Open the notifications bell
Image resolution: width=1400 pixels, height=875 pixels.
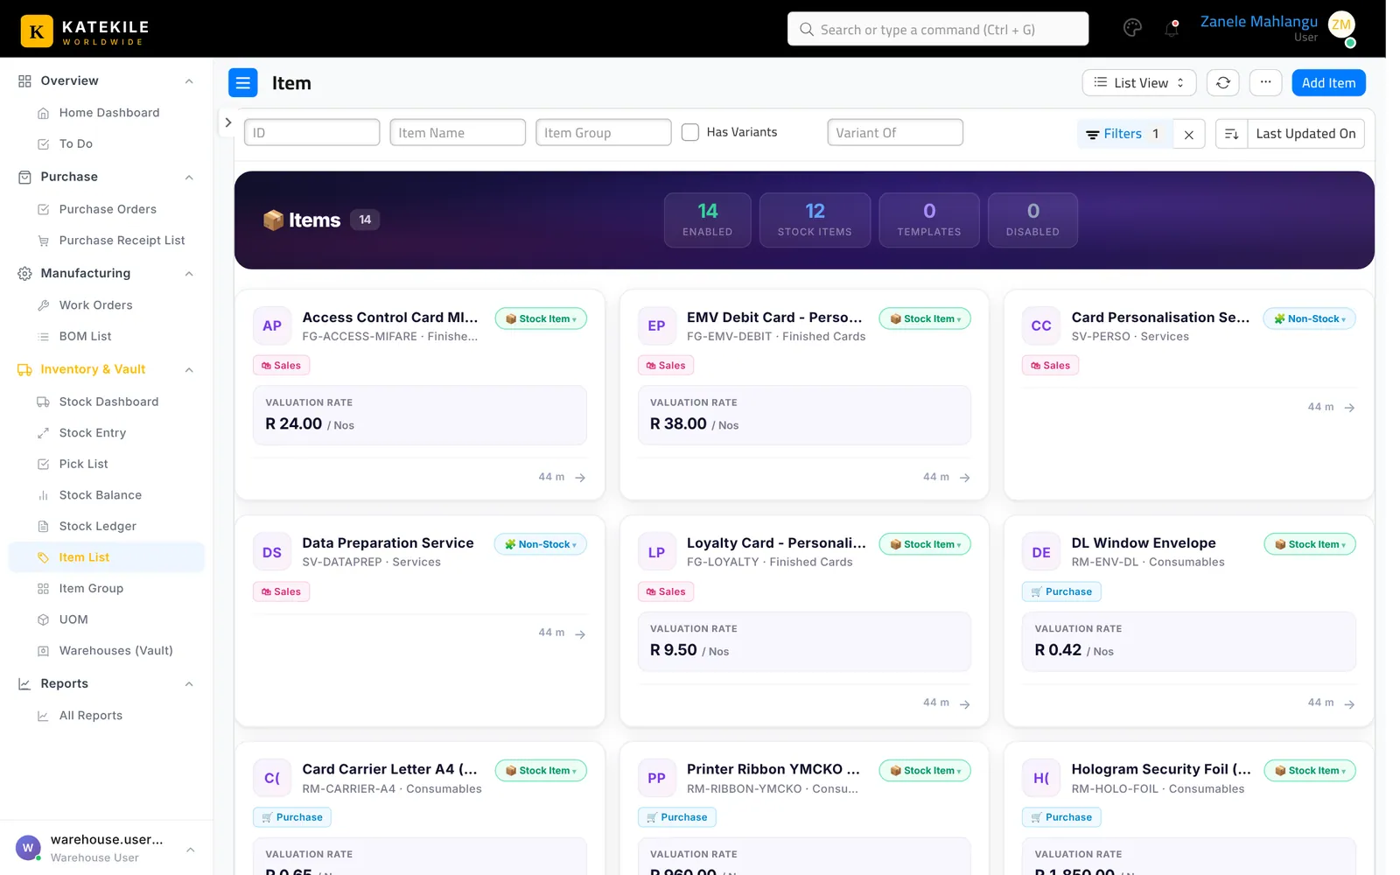coord(1172,28)
